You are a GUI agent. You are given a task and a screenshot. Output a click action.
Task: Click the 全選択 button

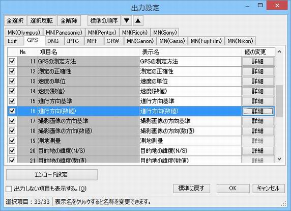pos(15,20)
